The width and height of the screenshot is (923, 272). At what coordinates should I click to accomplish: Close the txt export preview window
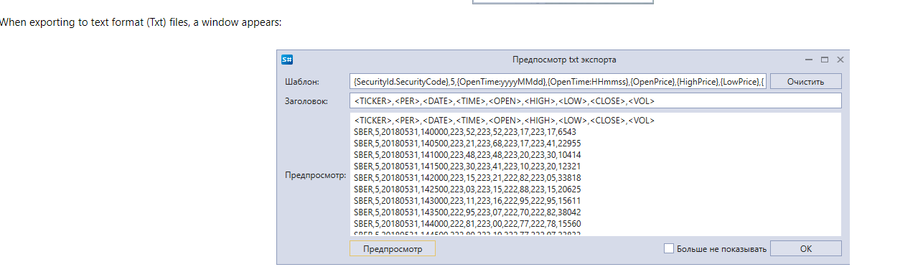pyautogui.click(x=840, y=60)
